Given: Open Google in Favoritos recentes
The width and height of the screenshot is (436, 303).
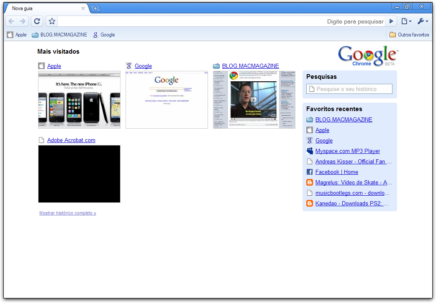Looking at the screenshot, I should pyautogui.click(x=324, y=141).
